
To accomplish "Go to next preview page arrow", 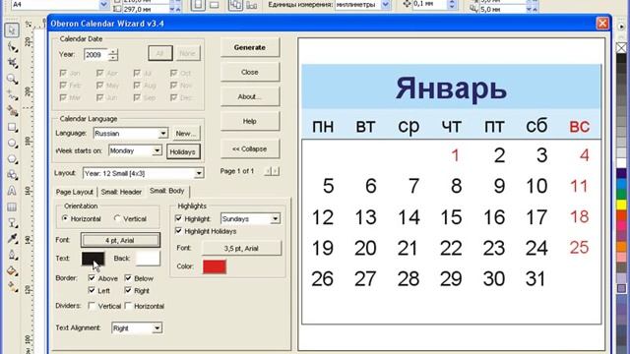I will (276, 171).
